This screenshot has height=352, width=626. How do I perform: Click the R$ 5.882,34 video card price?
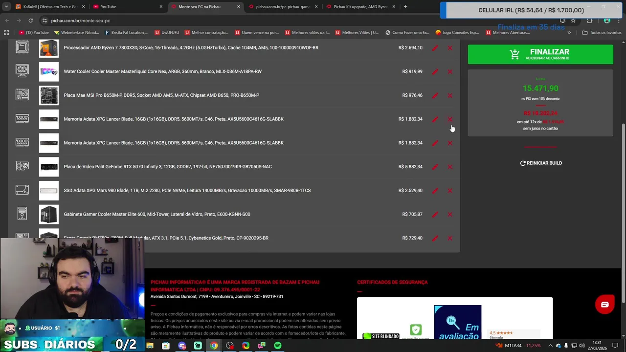click(x=410, y=167)
